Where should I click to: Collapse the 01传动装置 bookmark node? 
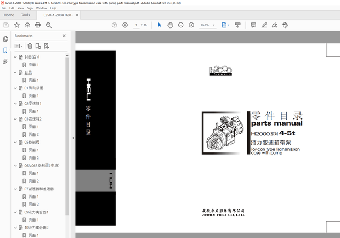(15, 88)
